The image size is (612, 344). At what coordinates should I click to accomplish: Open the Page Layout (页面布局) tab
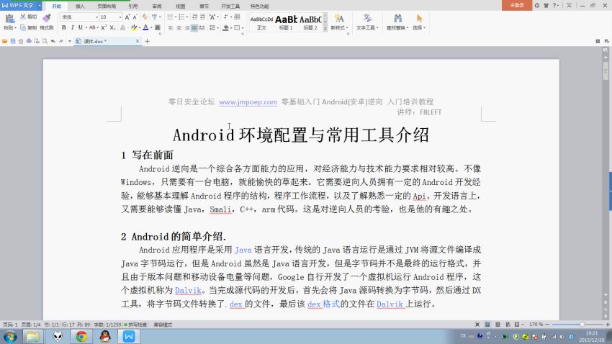coord(107,6)
